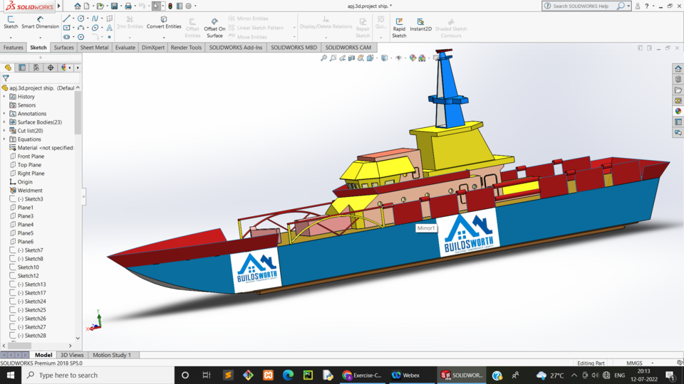Open Display Style cube icon
This screenshot has height=384, width=684.
click(x=384, y=58)
